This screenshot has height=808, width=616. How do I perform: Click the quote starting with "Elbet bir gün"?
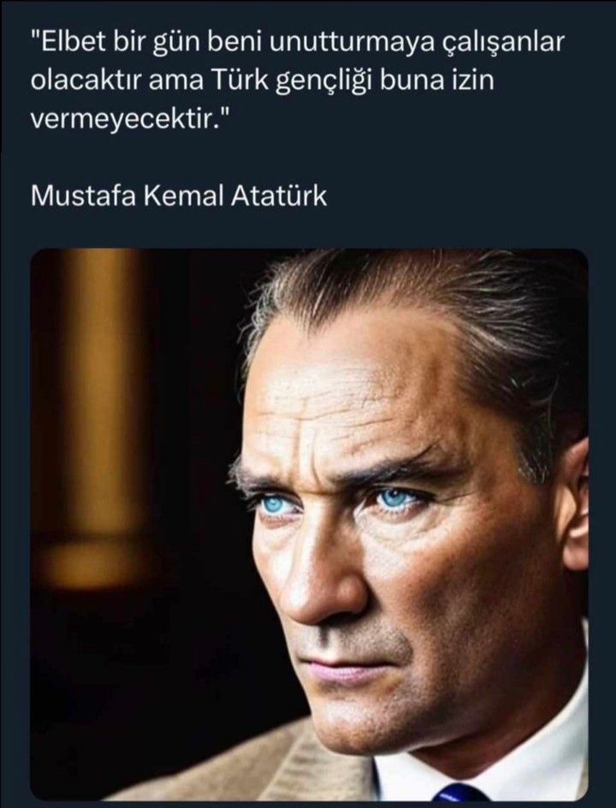click(x=298, y=81)
